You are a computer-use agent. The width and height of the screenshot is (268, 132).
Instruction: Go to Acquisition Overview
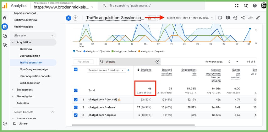(26, 49)
